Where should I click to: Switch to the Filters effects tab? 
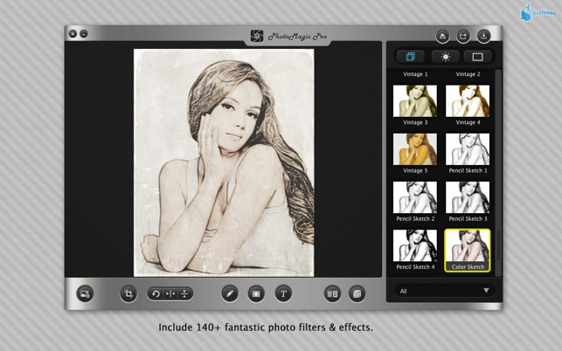[x=411, y=57]
